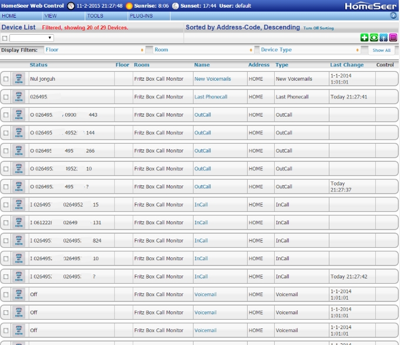Viewport: 400px width, 345px height.
Task: Click the purple square icon
Action: point(393,38)
